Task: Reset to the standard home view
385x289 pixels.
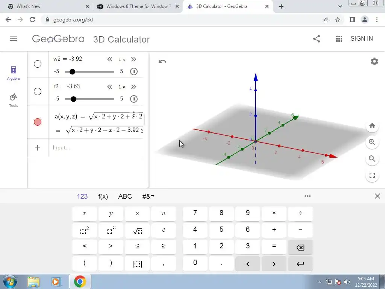Action: [x=372, y=126]
